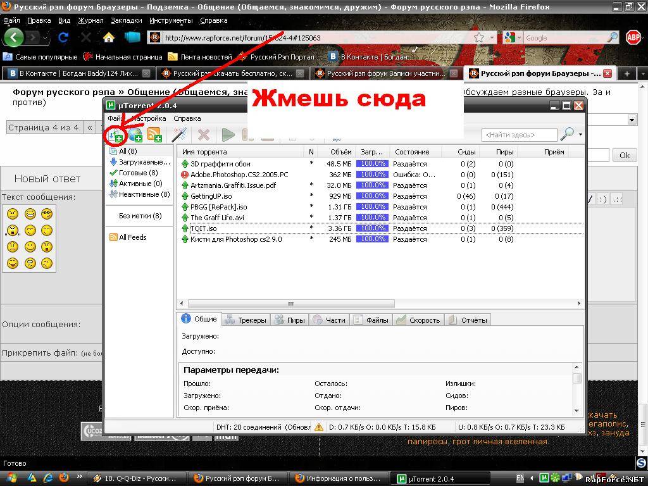Select All Feeds in the sidebar

click(128, 237)
